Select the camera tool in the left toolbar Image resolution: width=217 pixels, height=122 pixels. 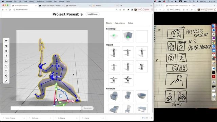click(6, 41)
